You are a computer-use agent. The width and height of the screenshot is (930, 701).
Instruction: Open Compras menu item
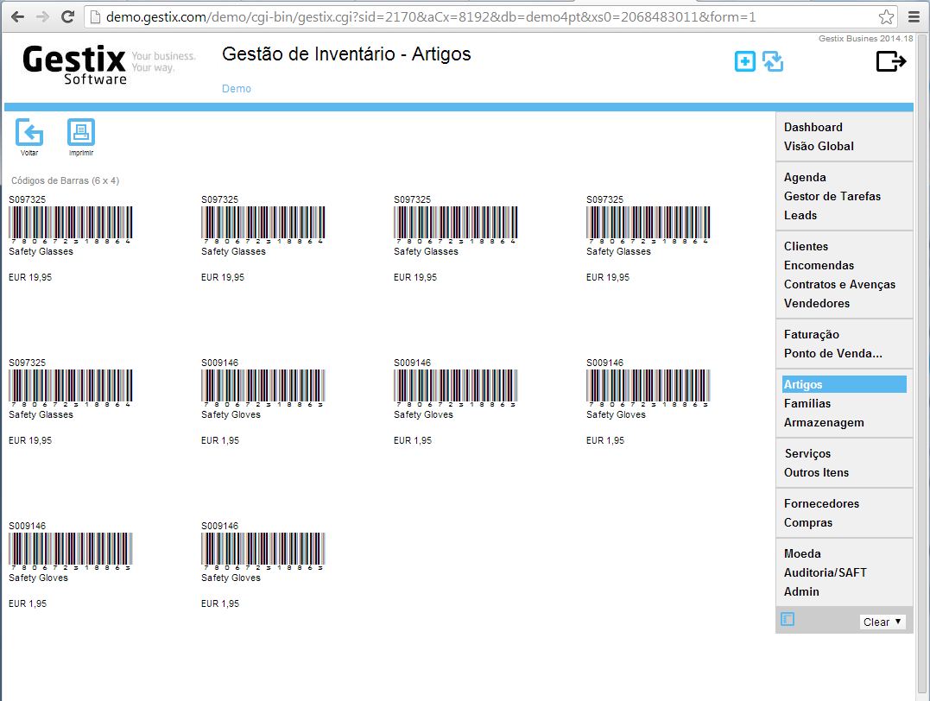[808, 522]
